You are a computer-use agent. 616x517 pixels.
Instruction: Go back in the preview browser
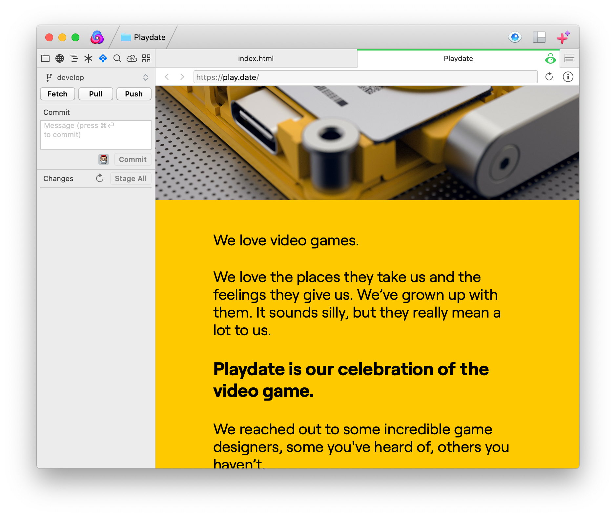point(167,77)
